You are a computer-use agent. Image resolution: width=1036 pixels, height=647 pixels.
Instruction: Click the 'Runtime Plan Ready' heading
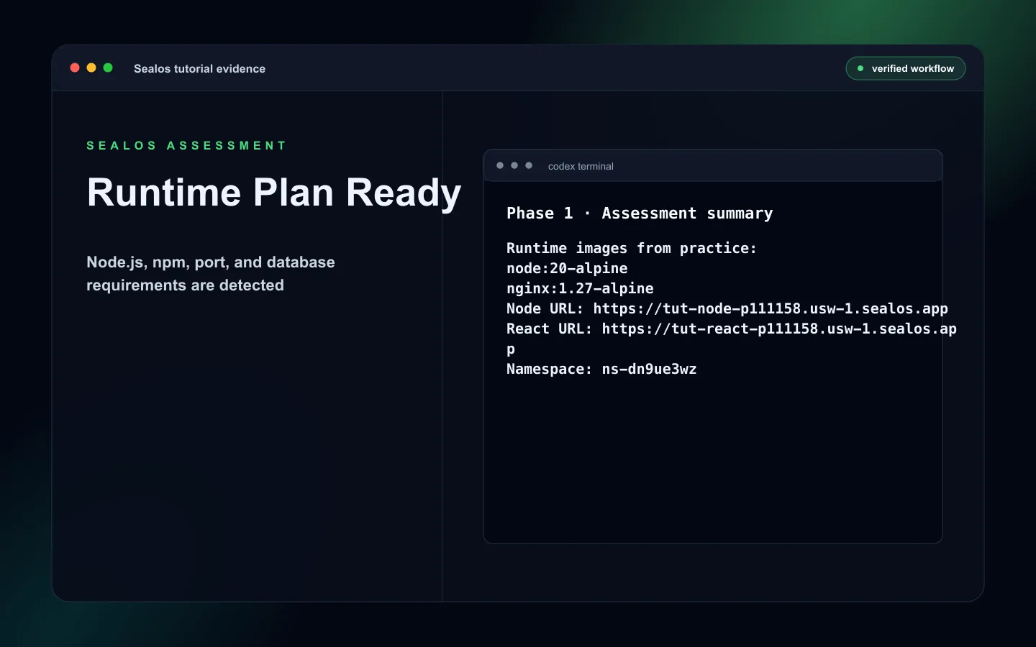[274, 193]
